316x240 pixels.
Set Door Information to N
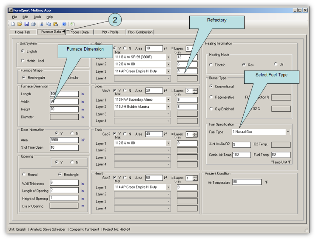(x=72, y=133)
